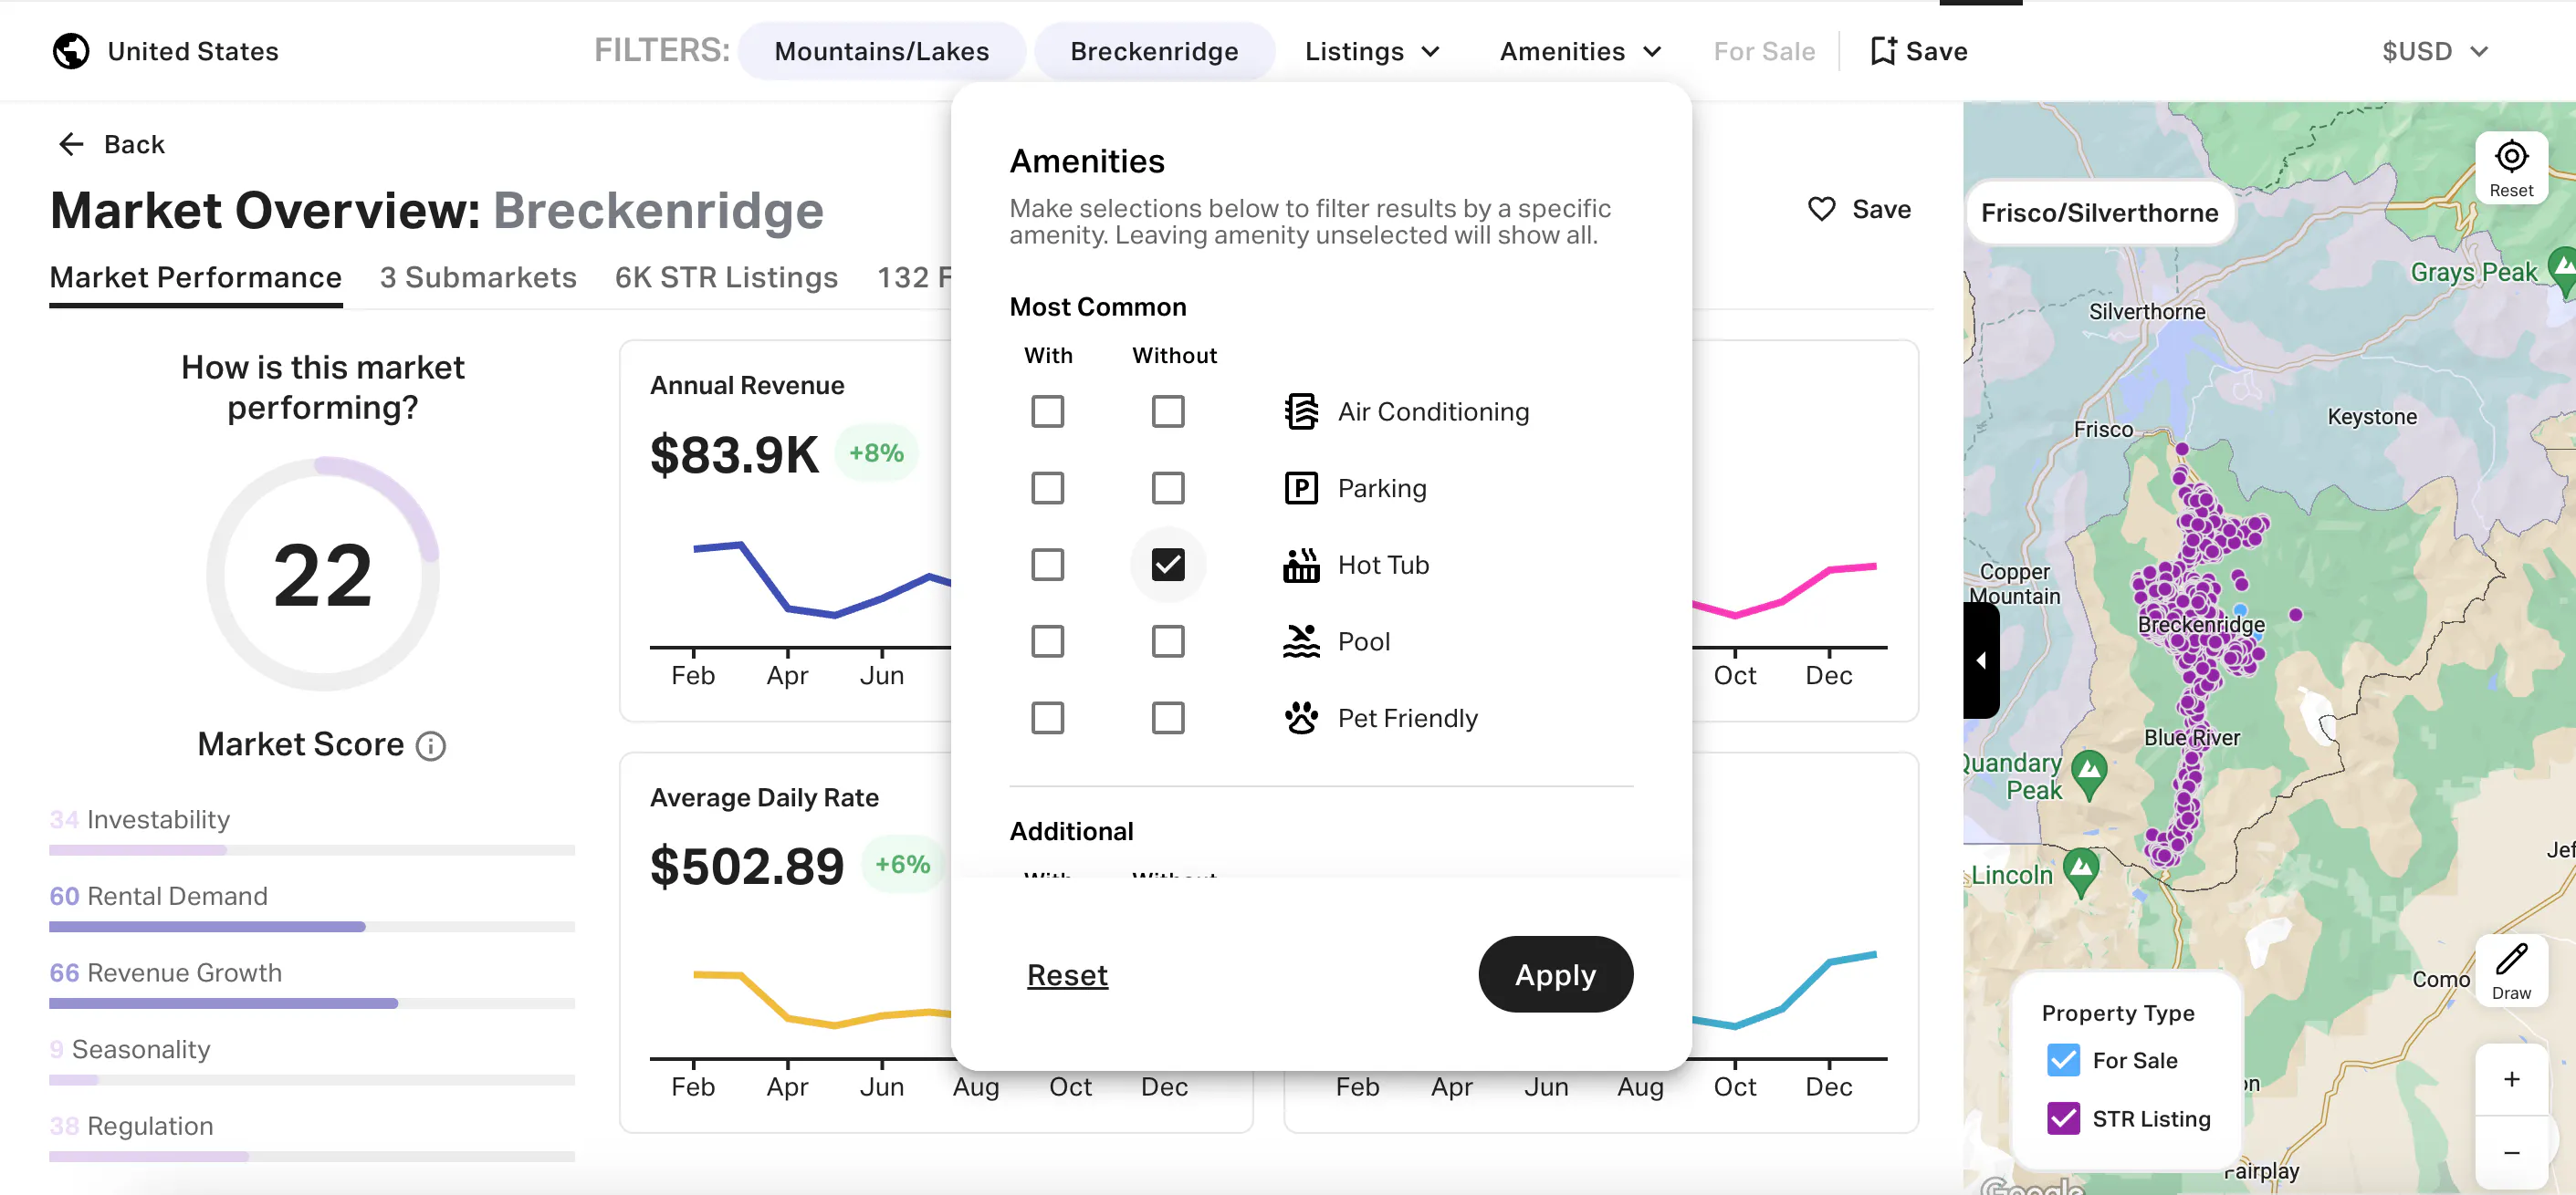2576x1195 pixels.
Task: Reset map view with target icon
Action: coord(2511,168)
